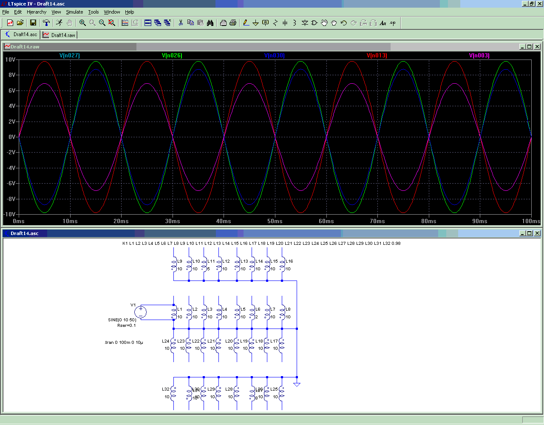This screenshot has height=425, width=544.
Task: Open the Simulate menu
Action: pos(74,12)
